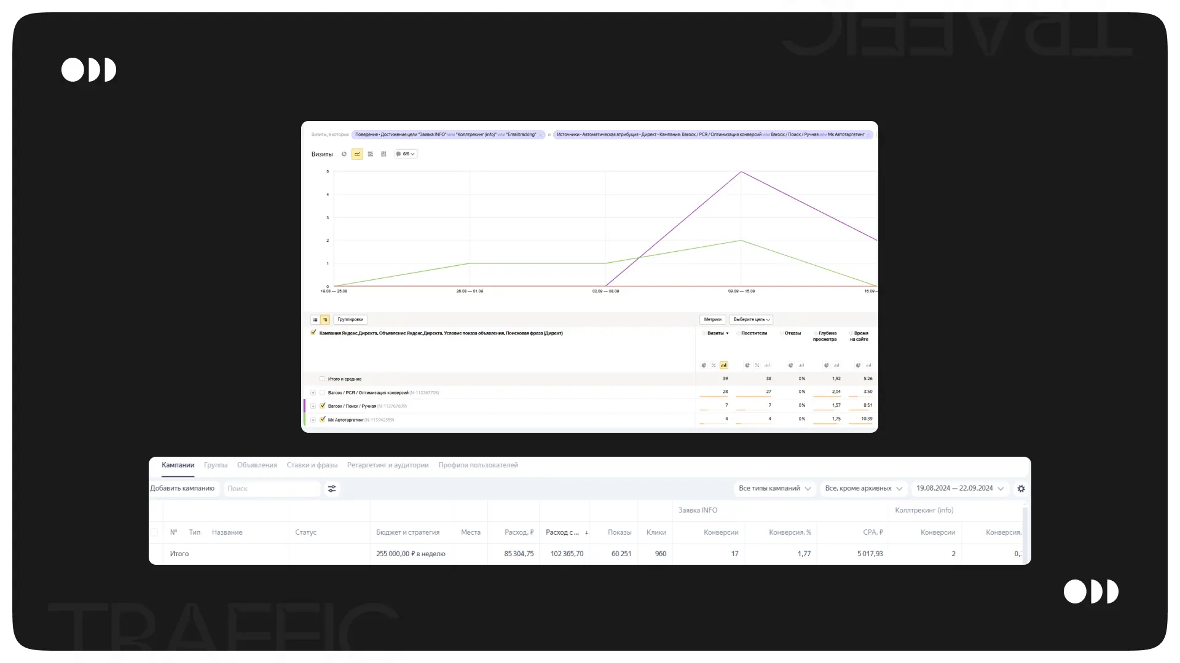Switch the Визиты chart to pie view

(344, 154)
